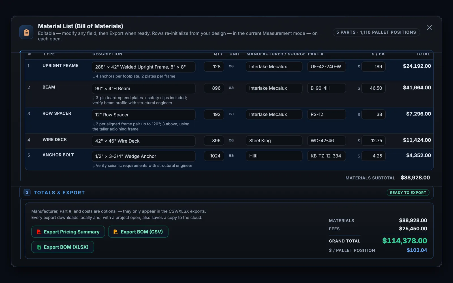Edit the Hilti manufacturer field
Image resolution: width=453 pixels, height=283 pixels.
click(x=274, y=156)
